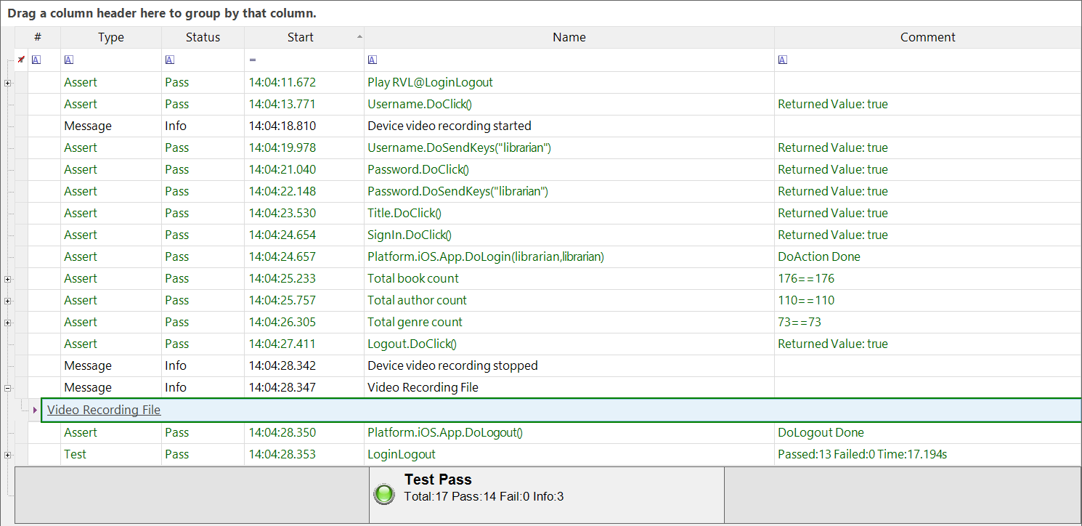Click the filter operator icon under # column
The width and height of the screenshot is (1082, 526).
pyautogui.click(x=36, y=60)
